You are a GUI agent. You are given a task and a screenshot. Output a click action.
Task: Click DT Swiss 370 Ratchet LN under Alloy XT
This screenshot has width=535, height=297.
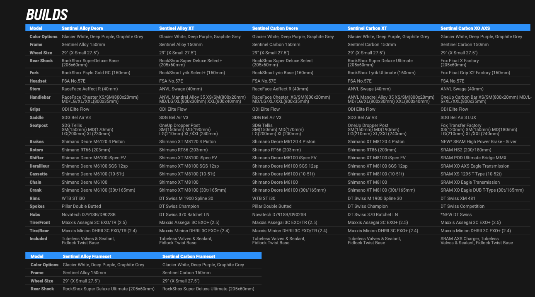coord(184,214)
